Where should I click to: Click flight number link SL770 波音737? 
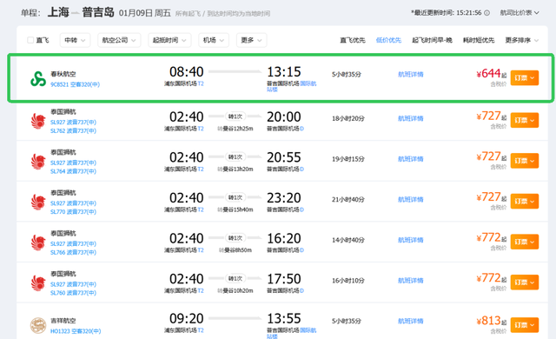[x=73, y=212]
